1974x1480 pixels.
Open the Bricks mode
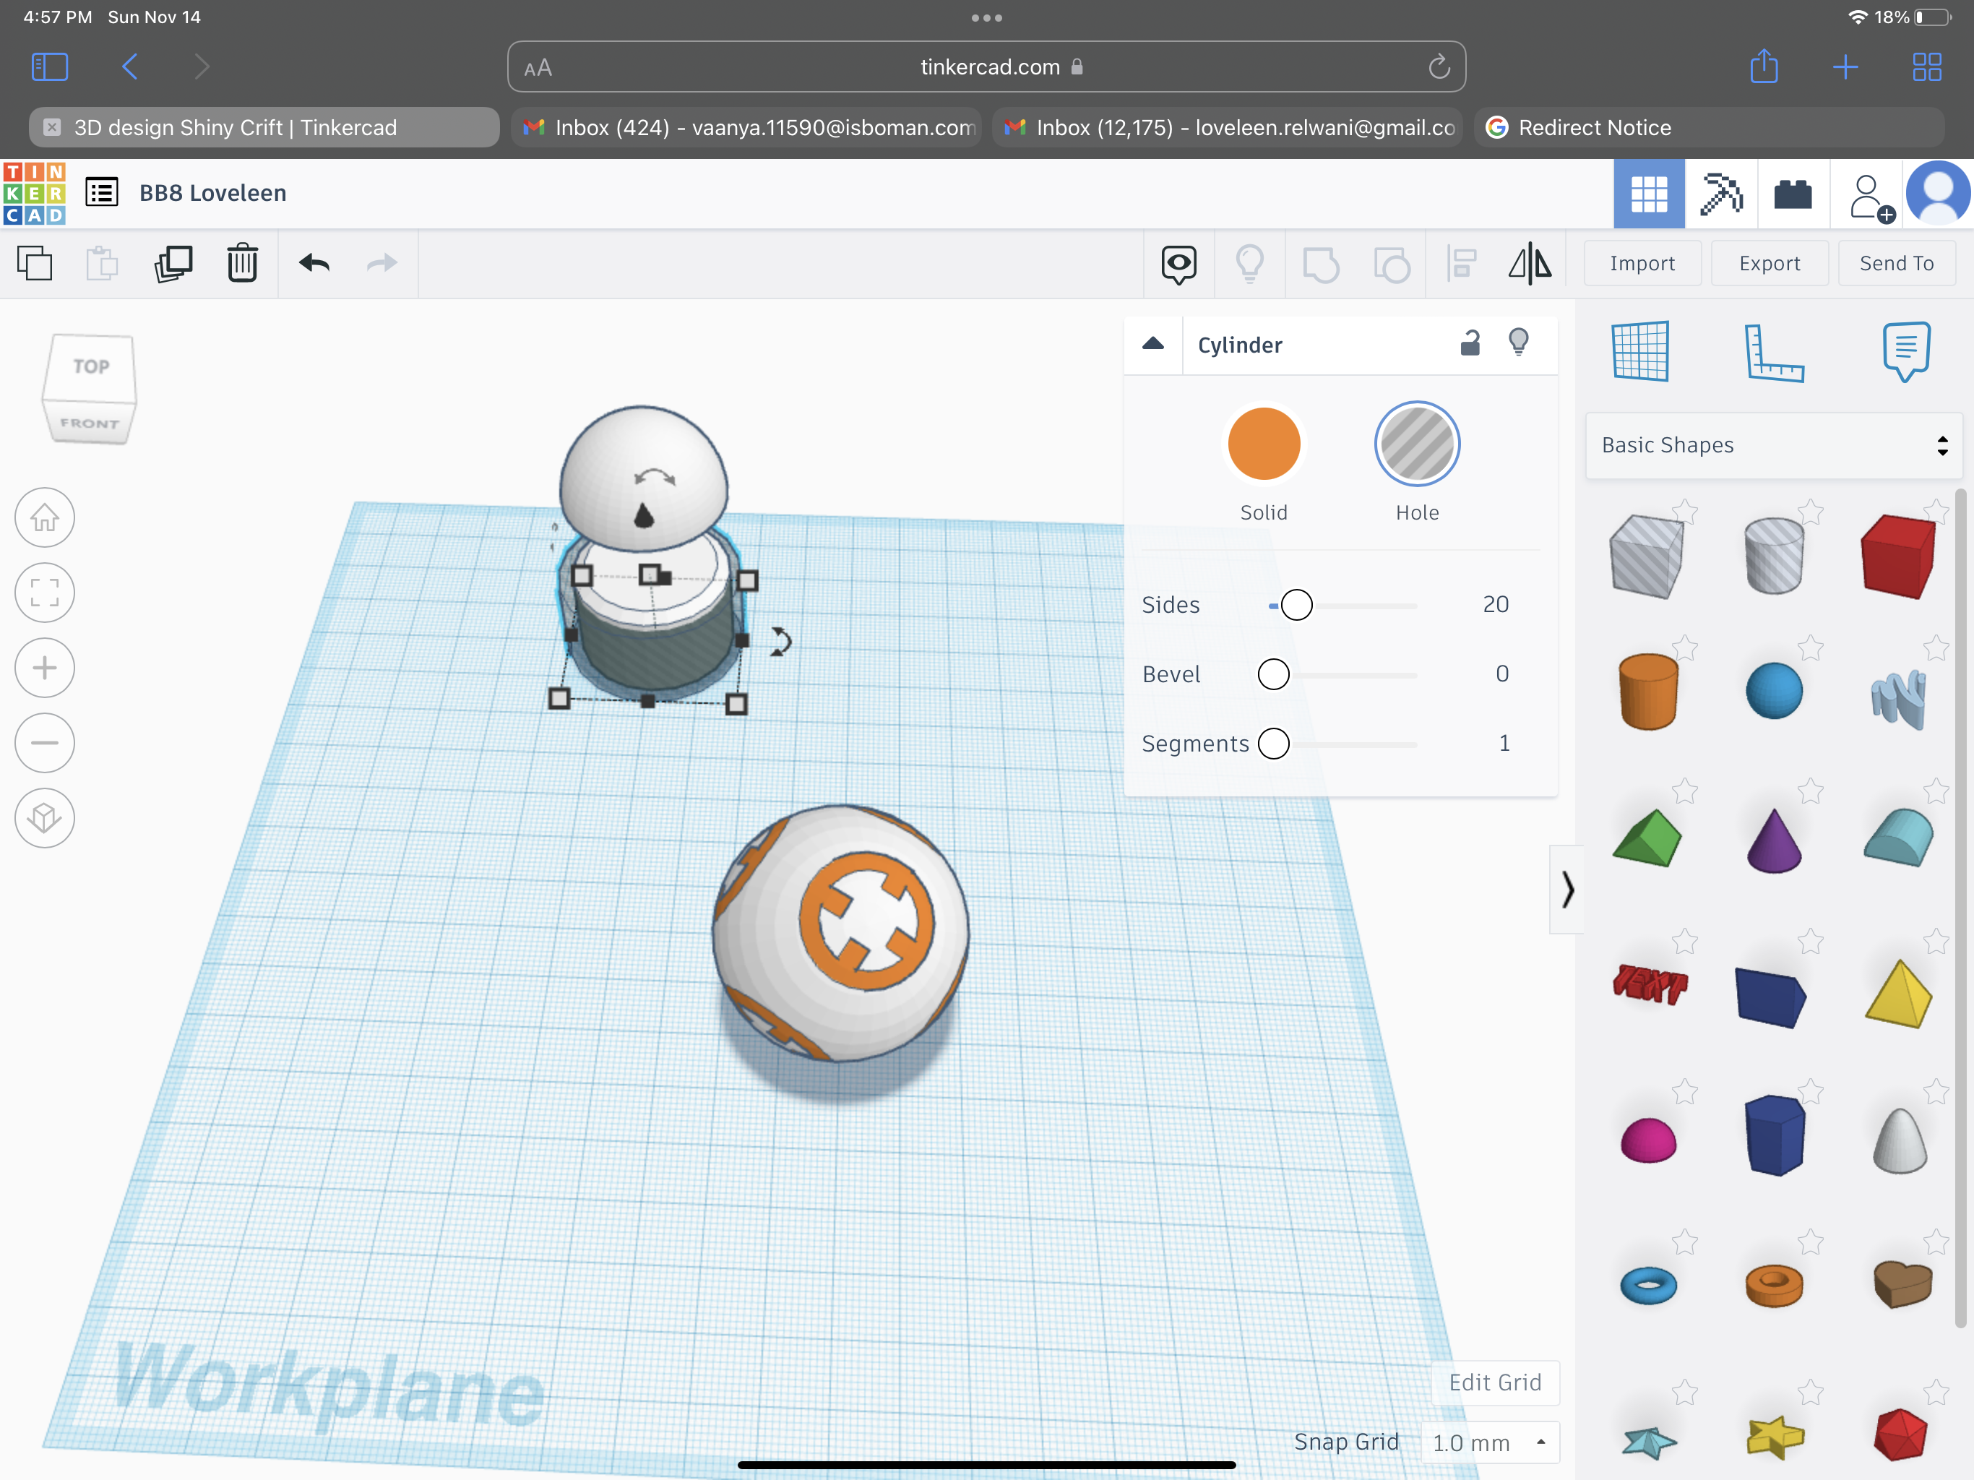1793,194
